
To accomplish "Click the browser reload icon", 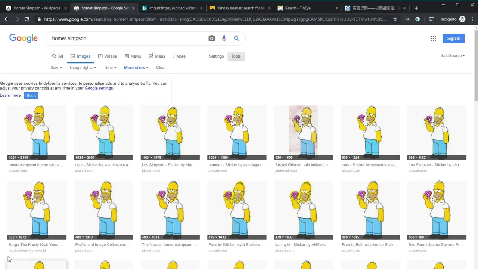I will click(27, 19).
